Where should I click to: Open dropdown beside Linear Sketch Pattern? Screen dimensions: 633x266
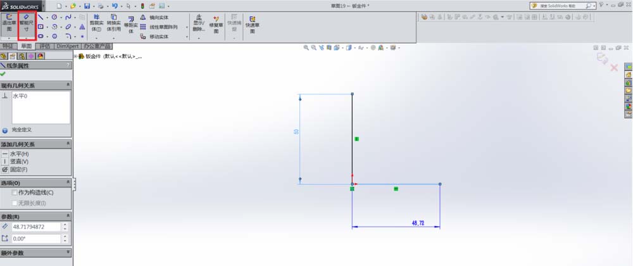point(187,27)
